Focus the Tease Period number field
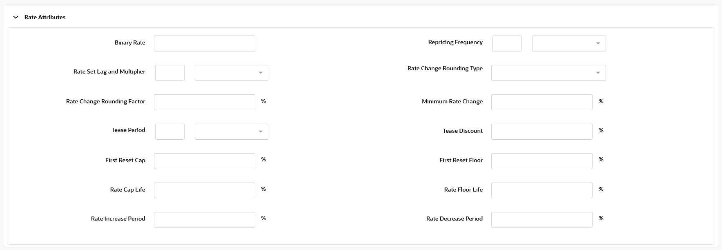Image resolution: width=722 pixels, height=250 pixels. (x=170, y=132)
